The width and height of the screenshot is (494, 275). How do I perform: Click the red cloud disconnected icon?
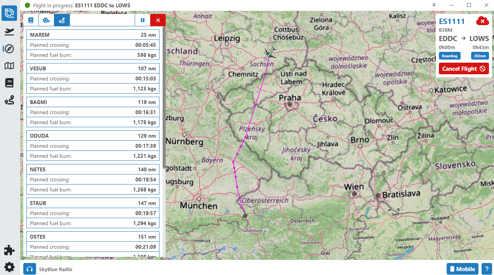tap(482, 21)
